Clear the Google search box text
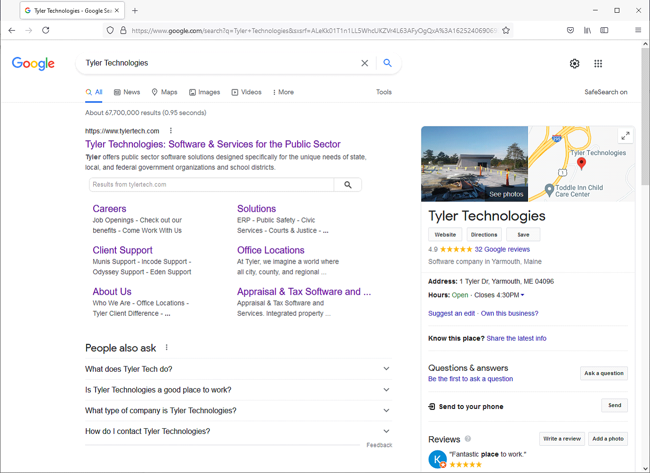 point(365,63)
